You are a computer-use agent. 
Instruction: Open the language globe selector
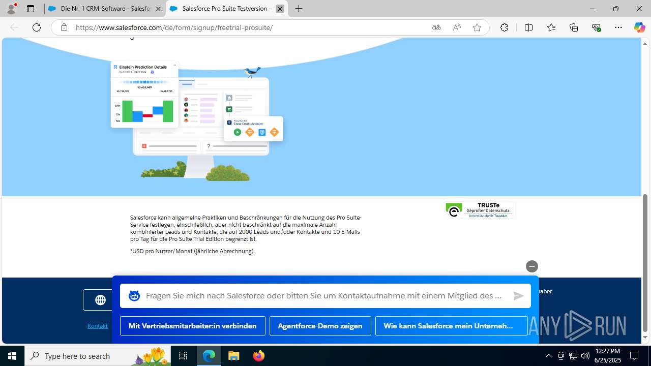[x=100, y=300]
